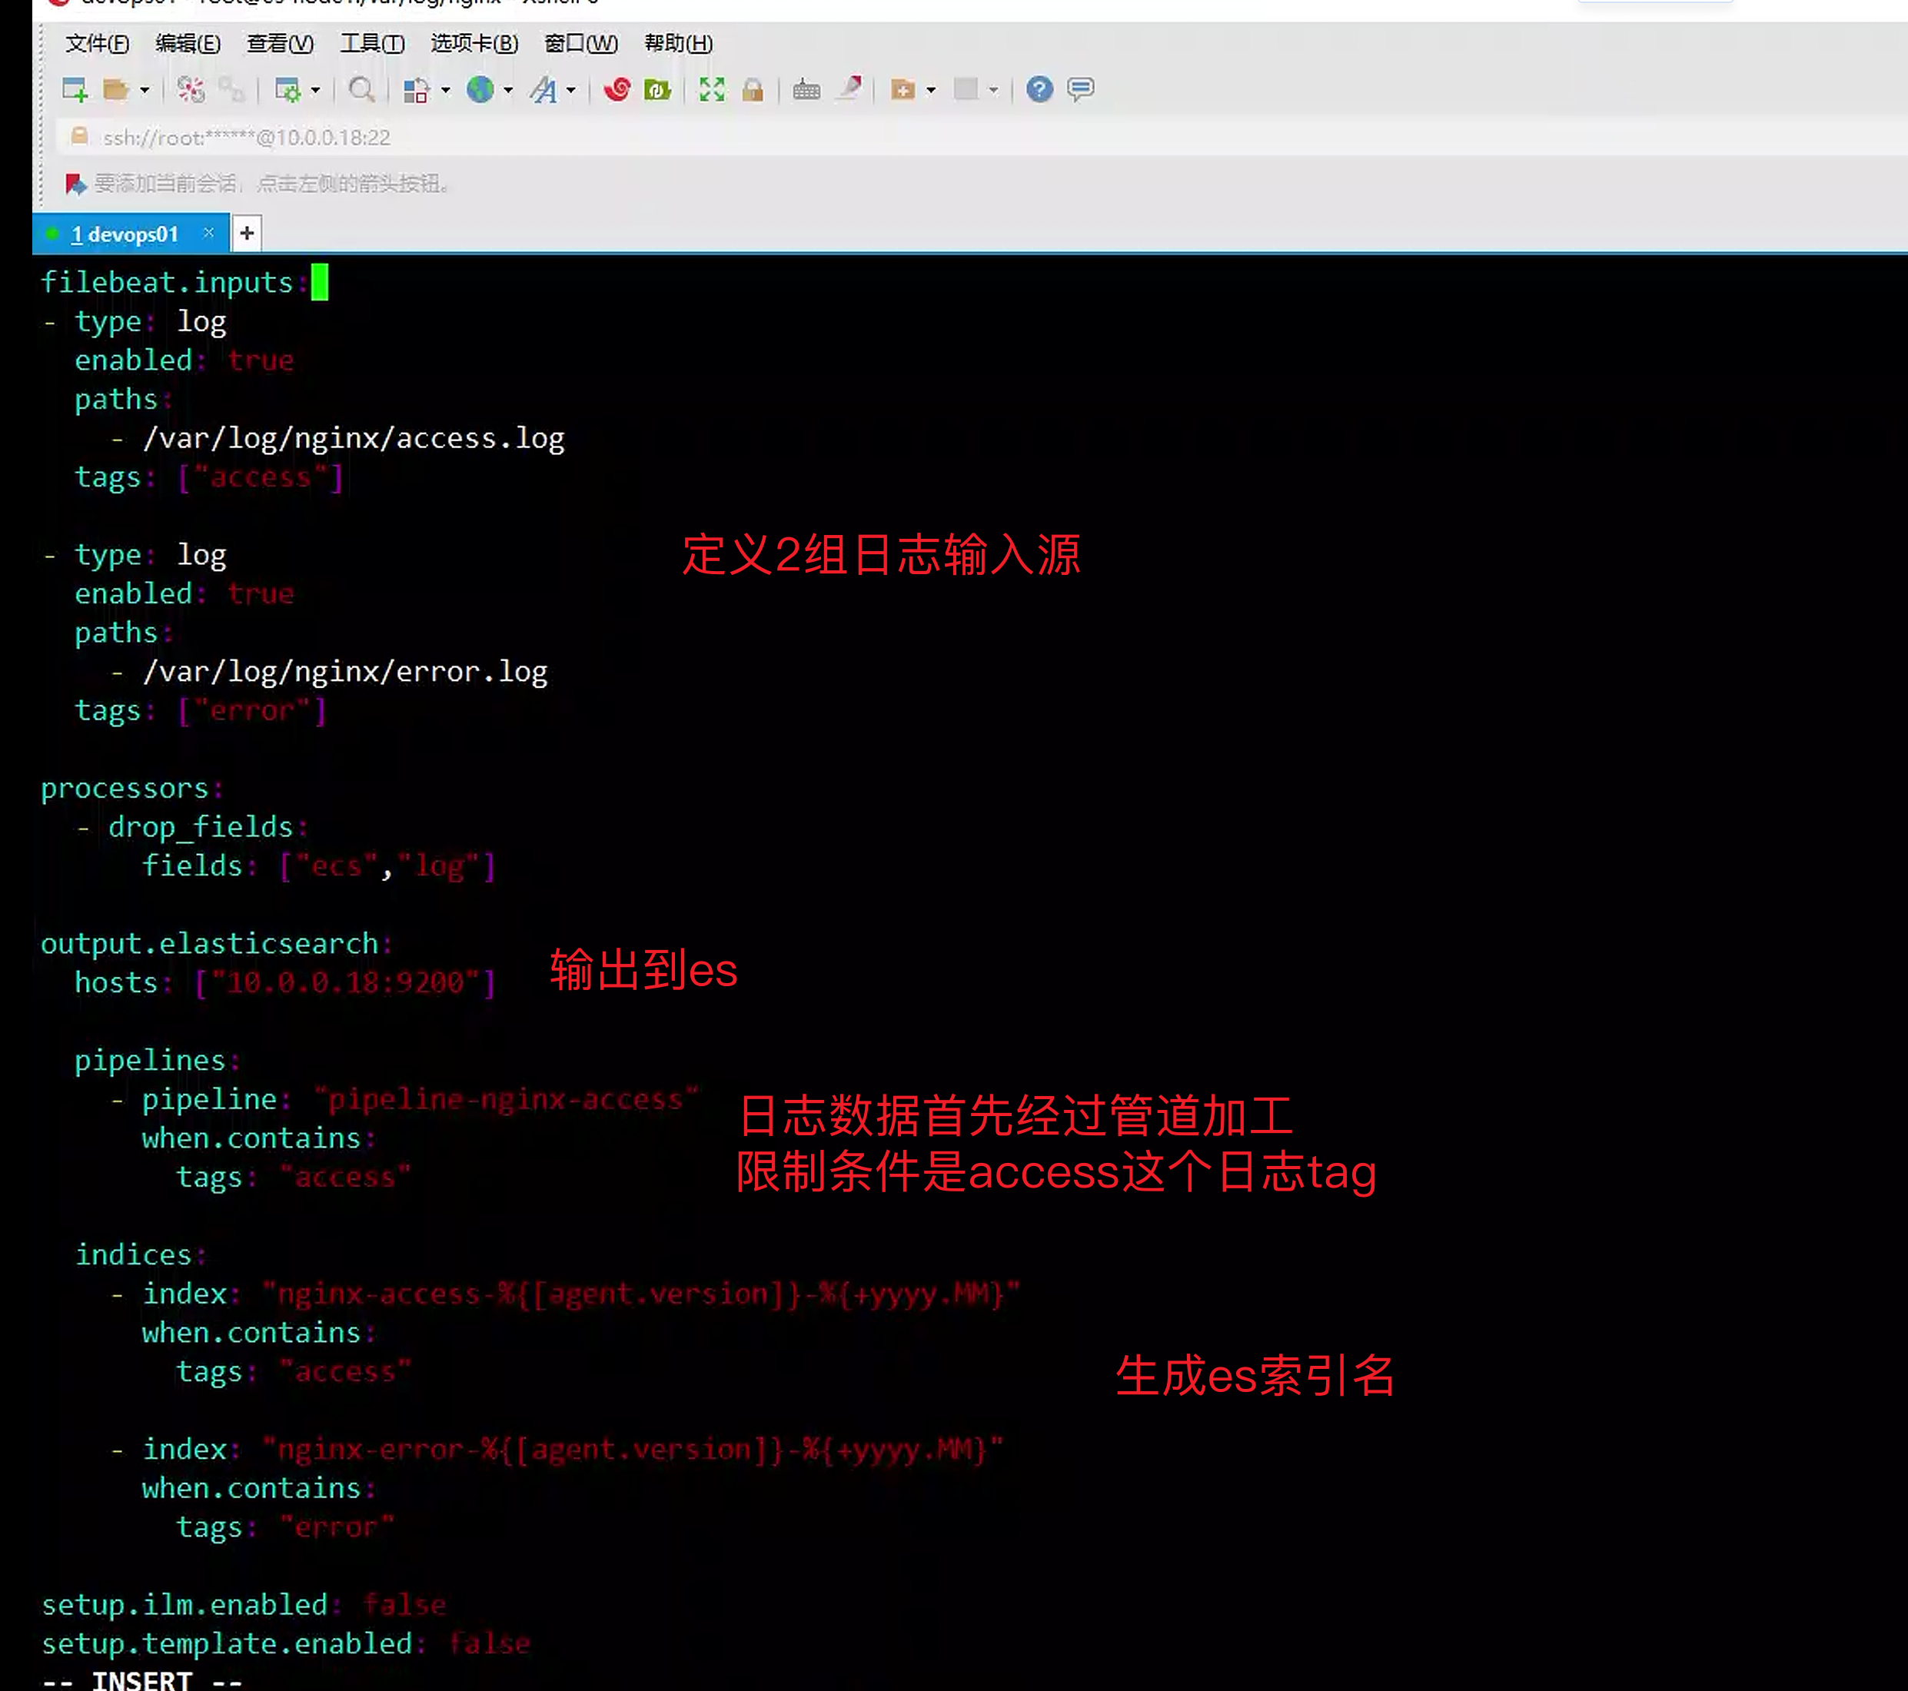Toggle the lock screen icon
This screenshot has width=1908, height=1691.
(753, 90)
